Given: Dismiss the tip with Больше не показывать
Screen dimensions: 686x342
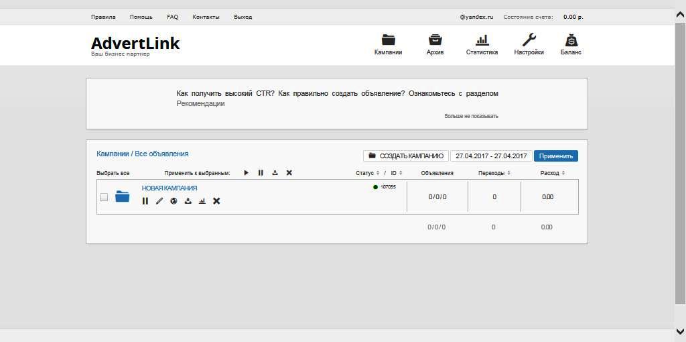Looking at the screenshot, I should 471,116.
